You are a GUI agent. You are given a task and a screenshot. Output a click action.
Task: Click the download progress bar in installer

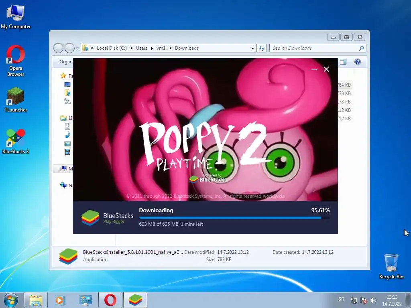234,218
